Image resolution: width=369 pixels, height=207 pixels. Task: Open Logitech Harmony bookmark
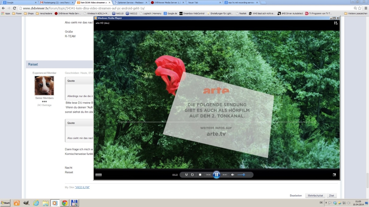[151, 13]
